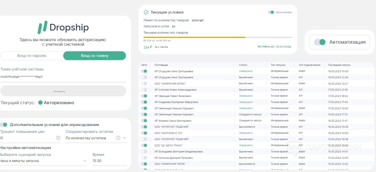Expand the Выберите сценарий запуска dropdown

click(85, 161)
